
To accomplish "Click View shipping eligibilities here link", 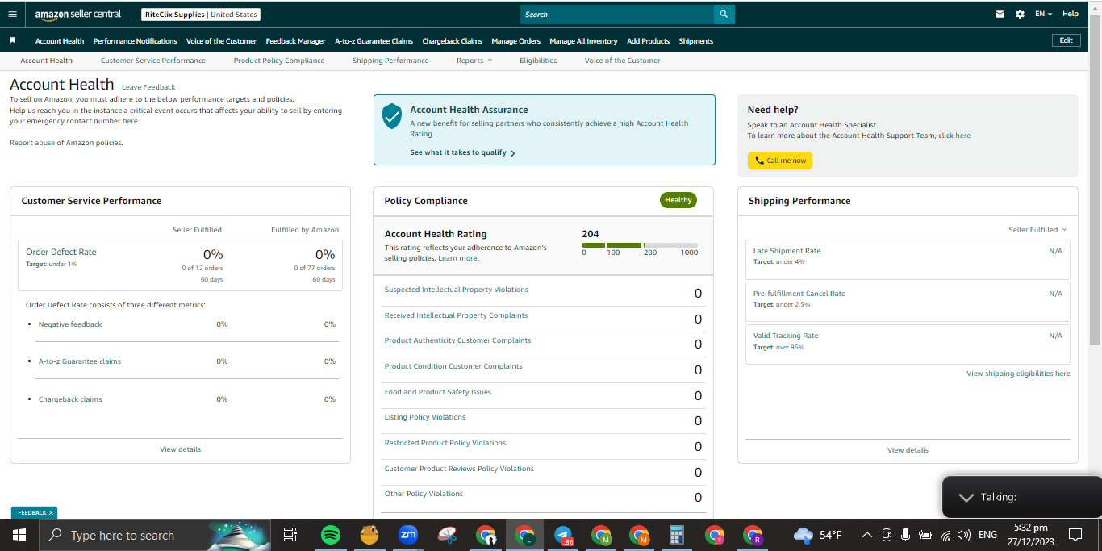I will pos(1018,374).
